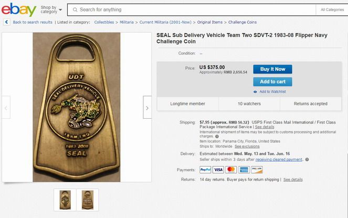Image resolution: width=348 pixels, height=218 pixels.
Task: Click the back arrow beside search results
Action: tap(6, 22)
